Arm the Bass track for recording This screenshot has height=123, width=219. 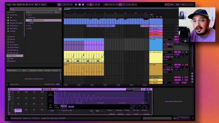coord(186,65)
